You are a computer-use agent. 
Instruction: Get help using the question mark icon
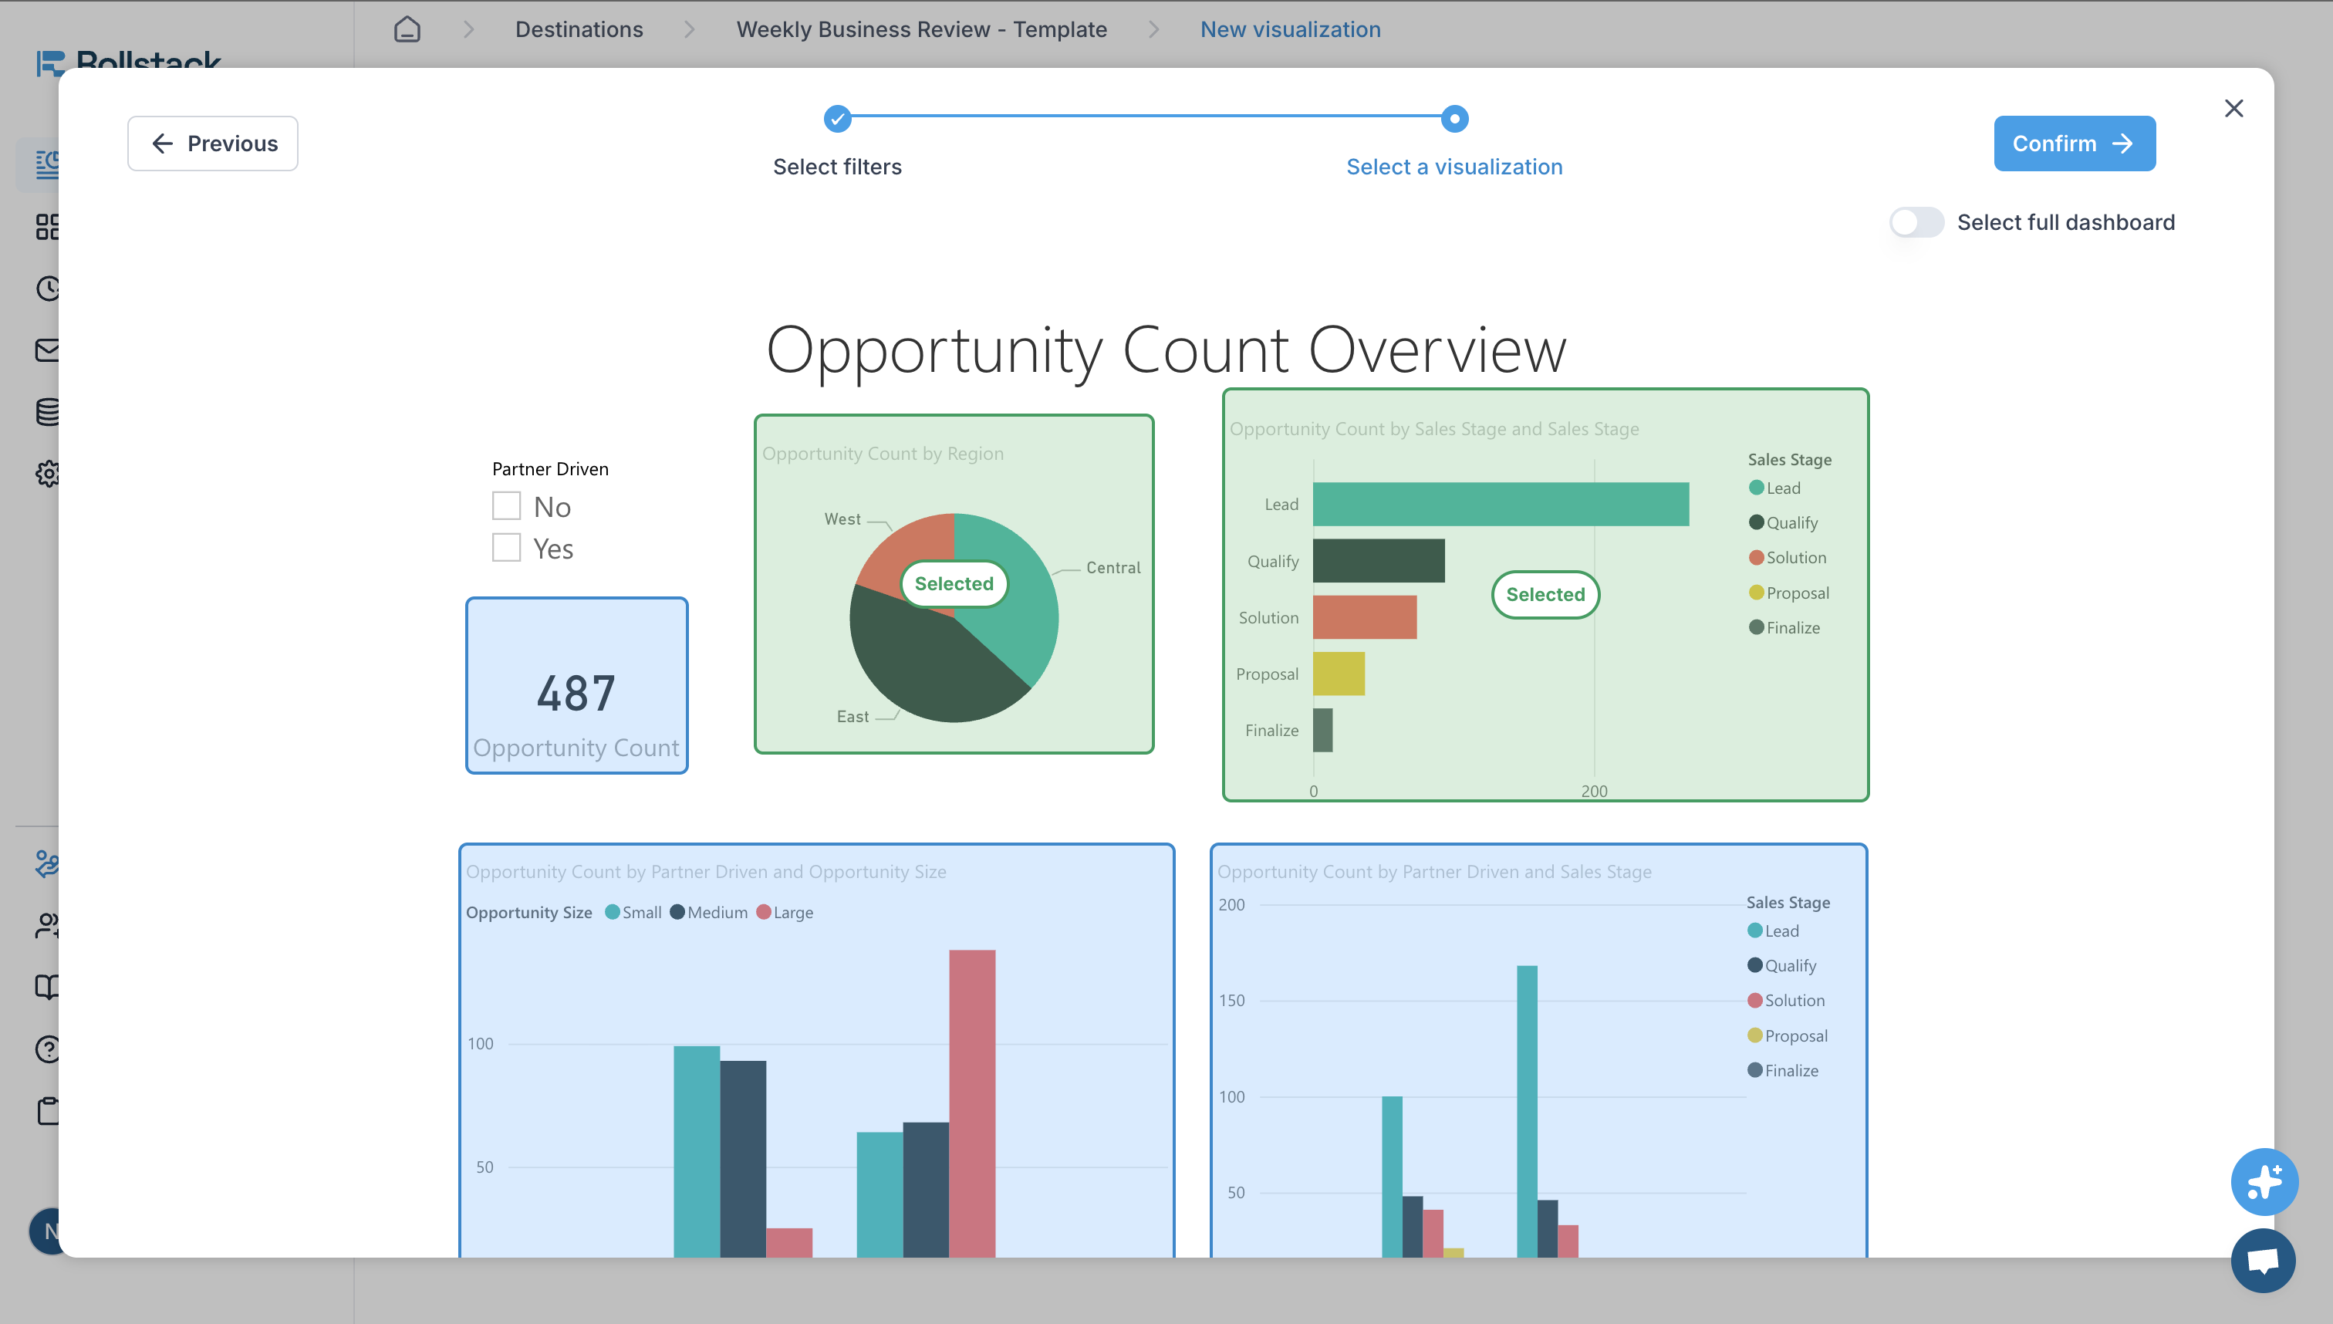pyautogui.click(x=49, y=1049)
